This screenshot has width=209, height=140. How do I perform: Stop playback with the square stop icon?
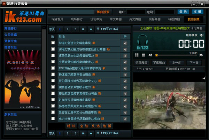143,55
